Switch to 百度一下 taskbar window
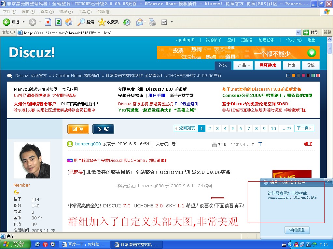The height and width of the screenshot is (249, 333). 84,244
